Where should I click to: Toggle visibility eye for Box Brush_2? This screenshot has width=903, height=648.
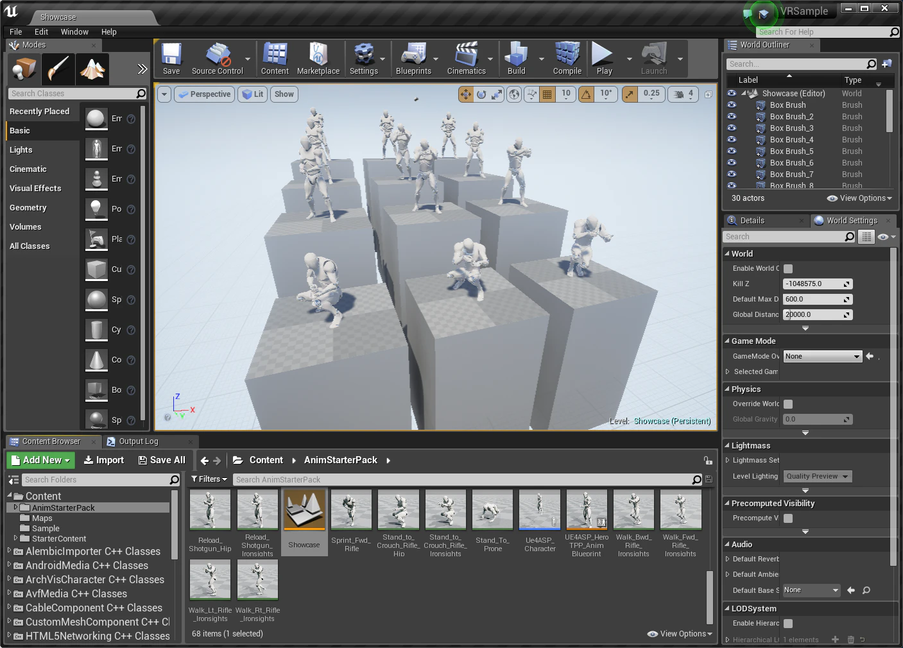(x=732, y=117)
